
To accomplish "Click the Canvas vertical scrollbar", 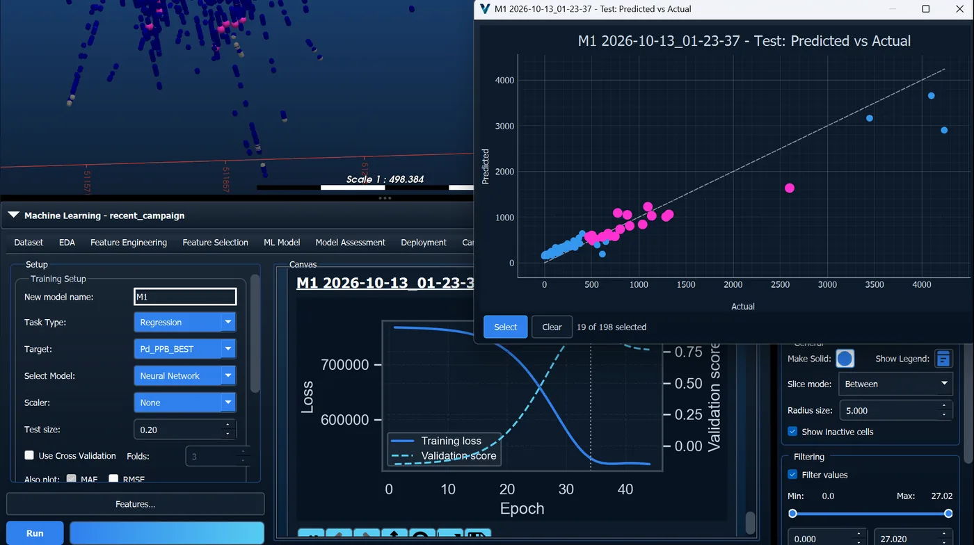I will tap(750, 521).
